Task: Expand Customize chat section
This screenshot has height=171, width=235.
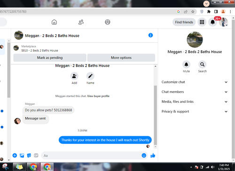Action: (x=195, y=82)
